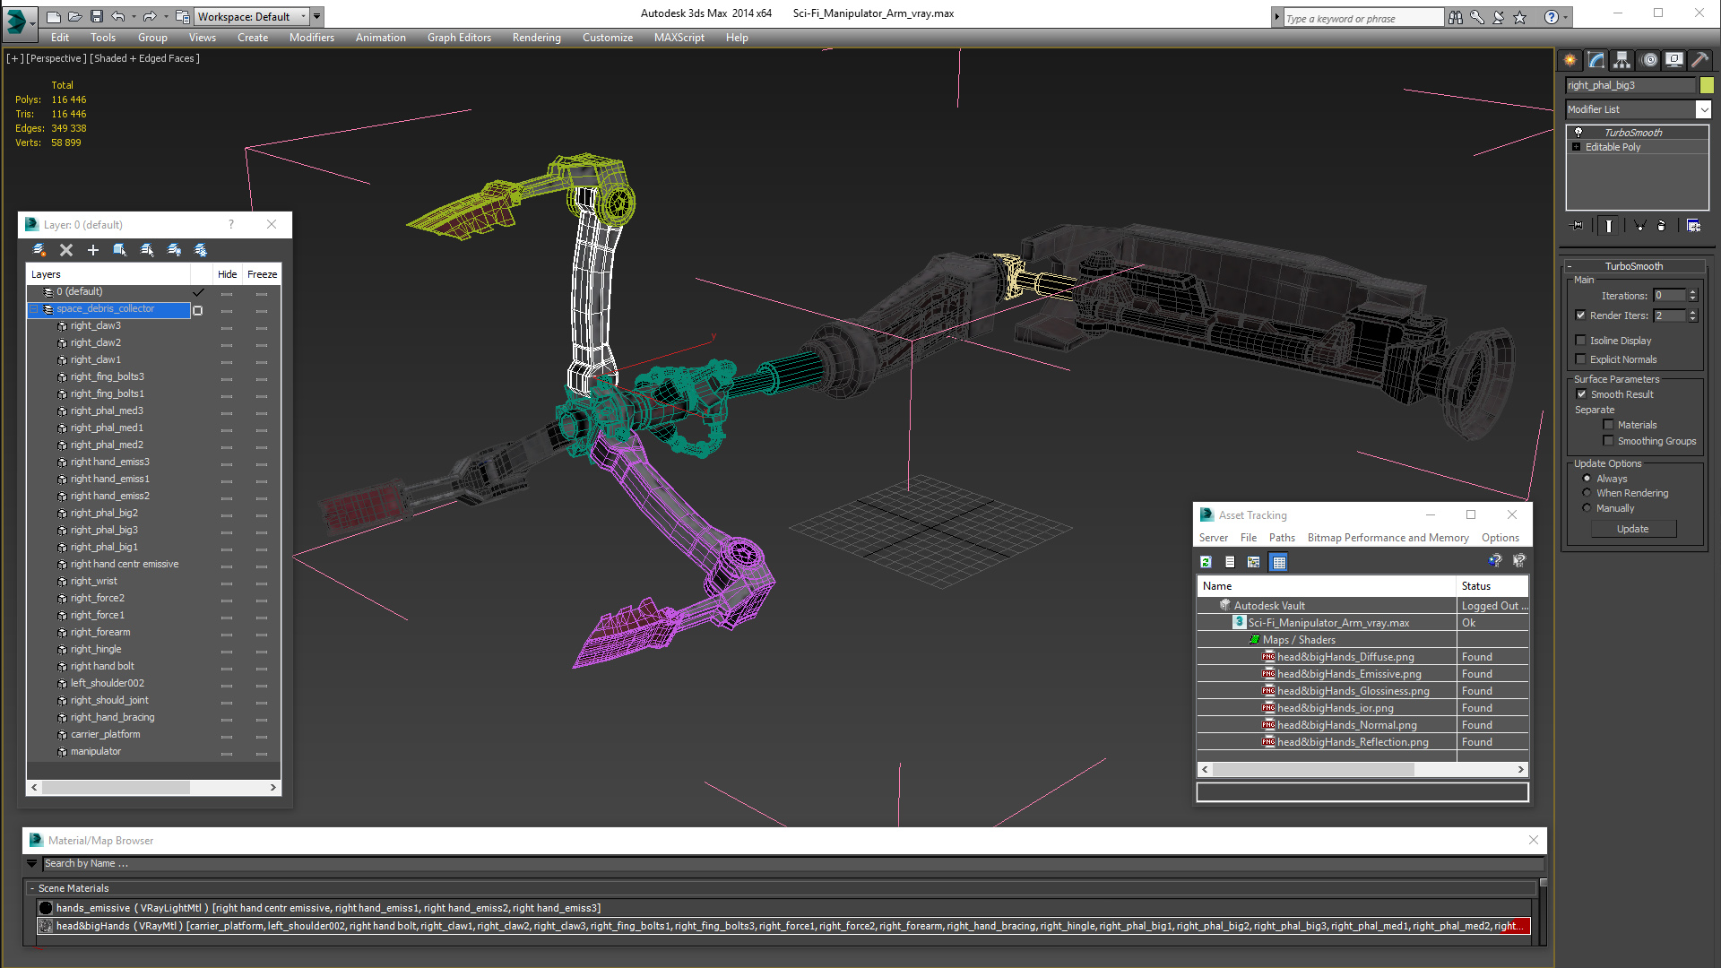The height and width of the screenshot is (968, 1721).
Task: Open Paths menu in Asset Tracking
Action: pos(1282,538)
